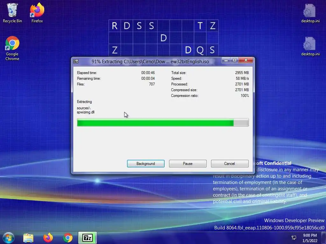Click the network icon in the system tray
Viewport: 326px width, 244px height.
point(294,238)
